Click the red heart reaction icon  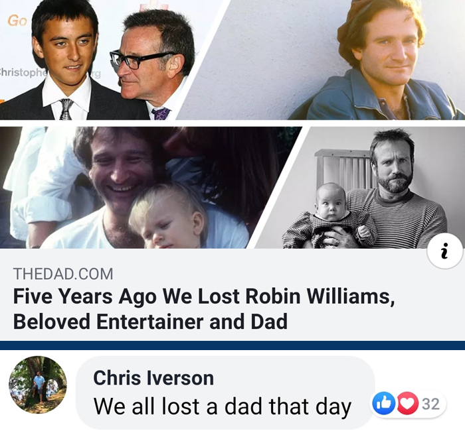(x=407, y=403)
